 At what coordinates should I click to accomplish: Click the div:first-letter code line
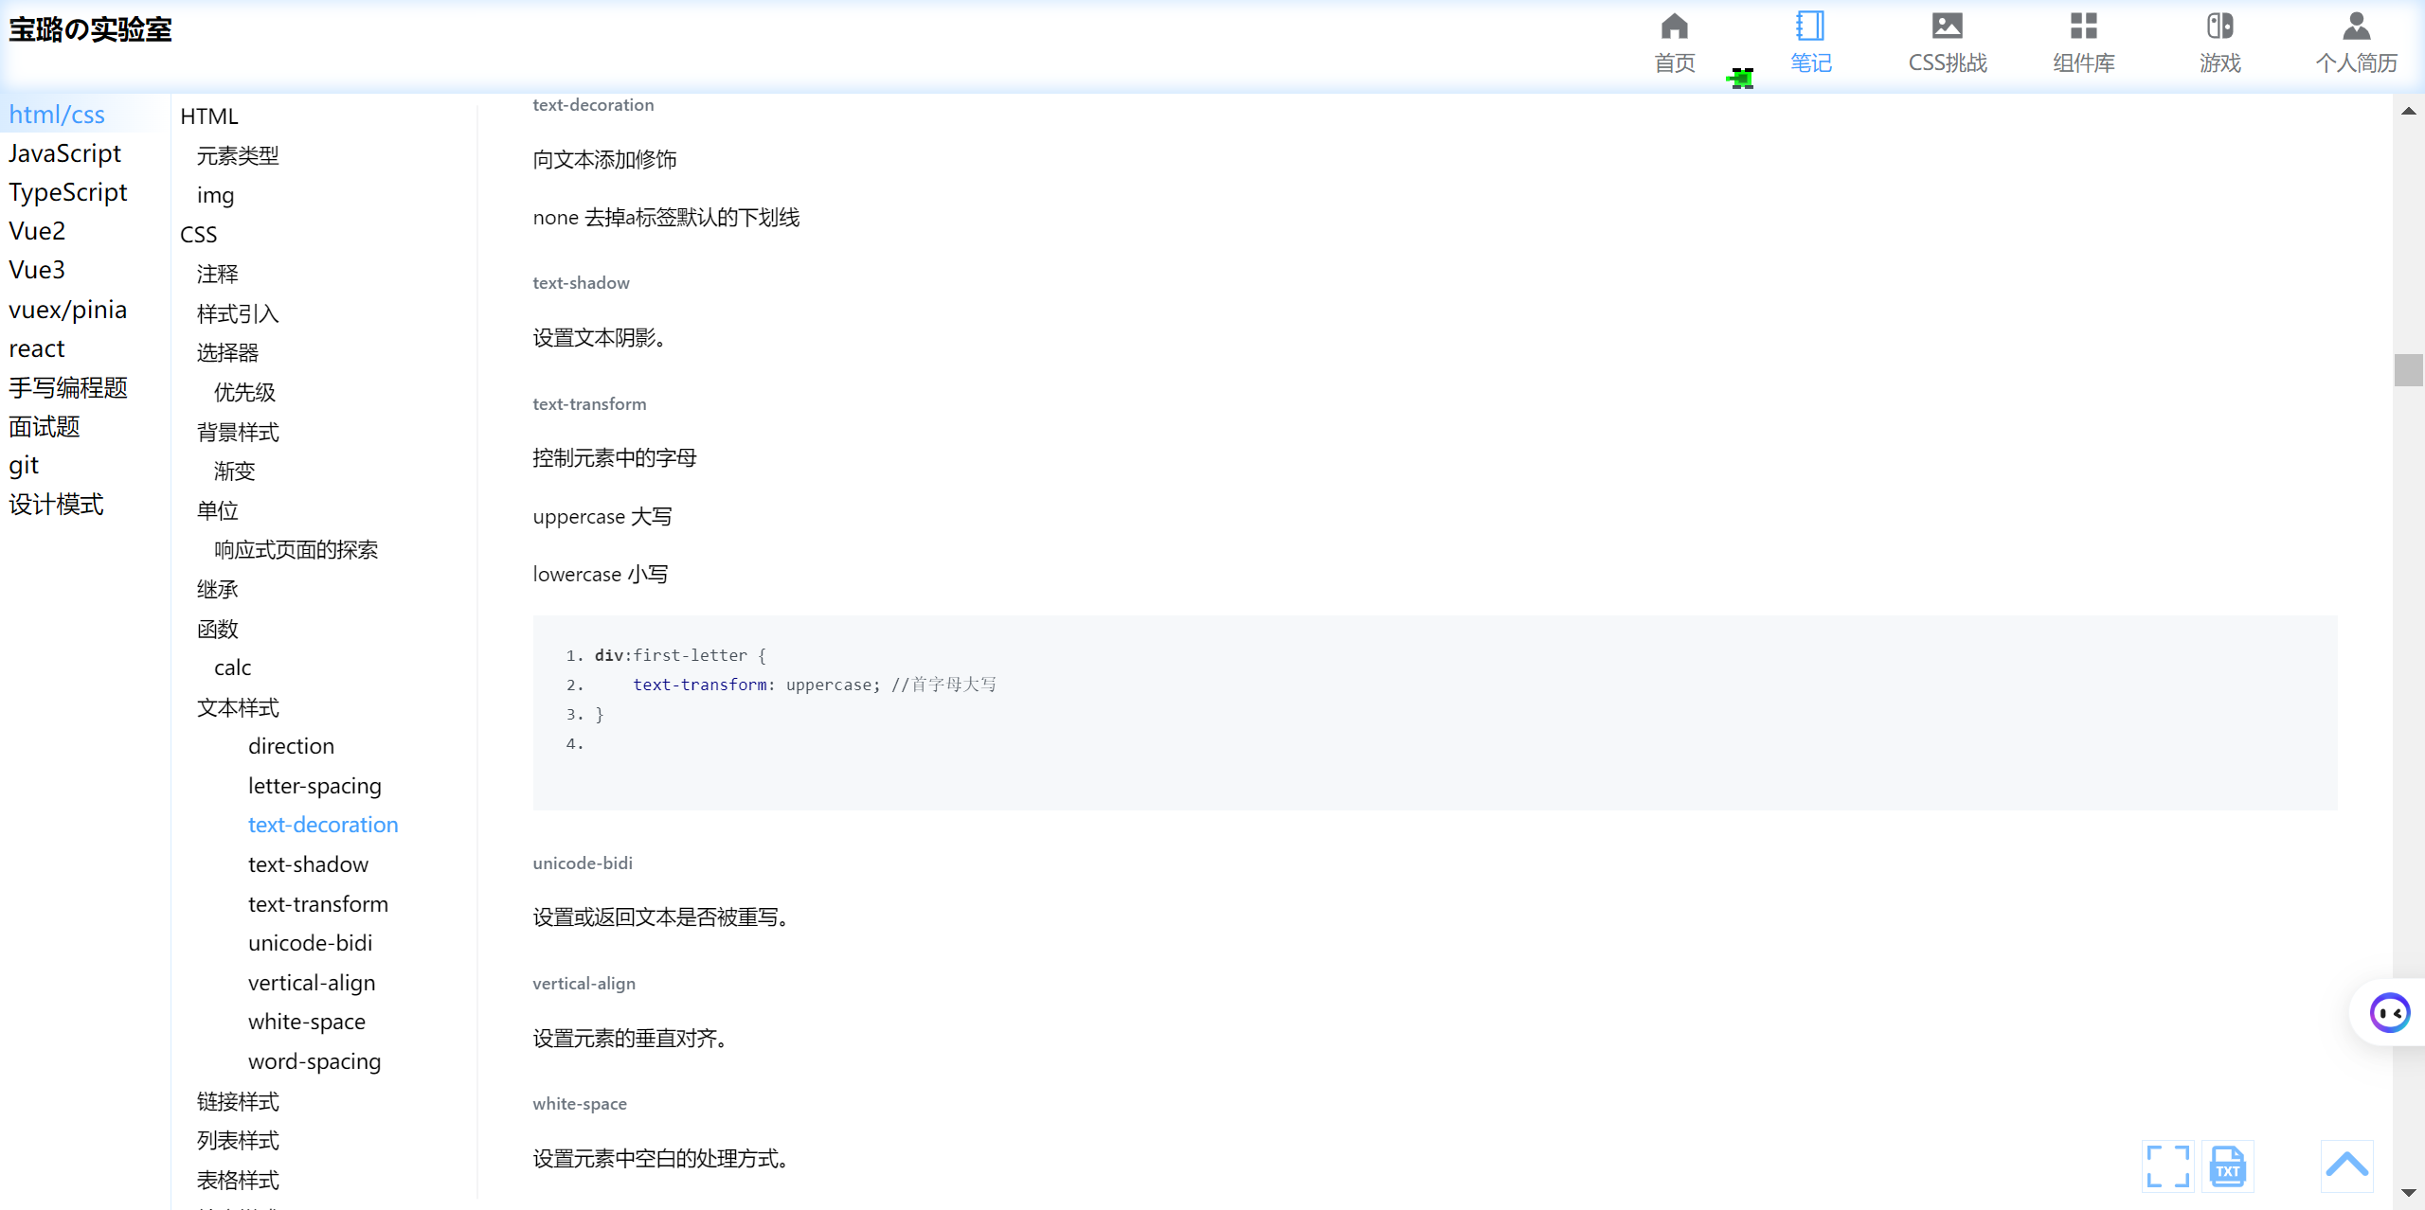[680, 655]
